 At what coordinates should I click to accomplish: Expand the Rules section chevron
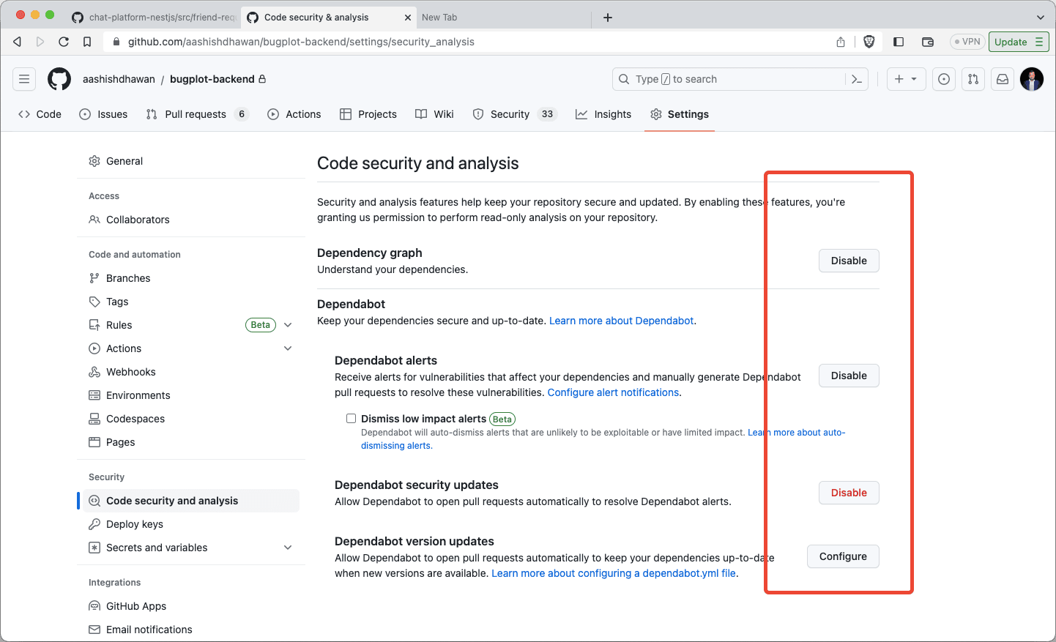point(288,324)
